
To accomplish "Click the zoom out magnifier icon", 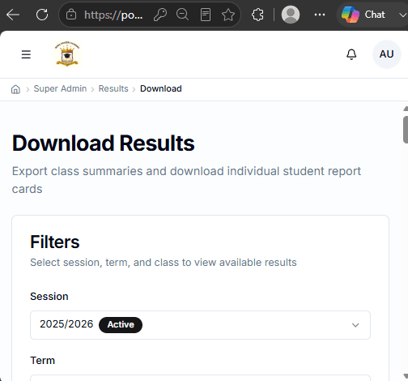I will click(182, 15).
